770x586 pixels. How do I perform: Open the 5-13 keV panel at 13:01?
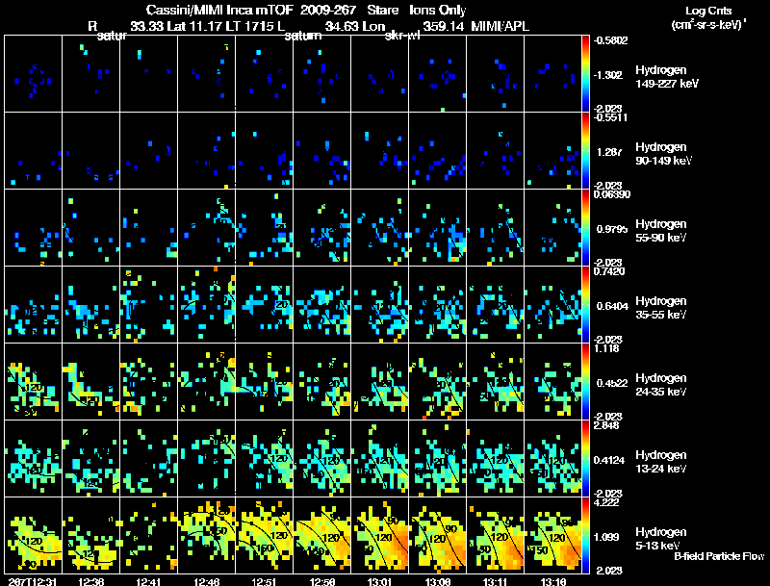pos(379,535)
